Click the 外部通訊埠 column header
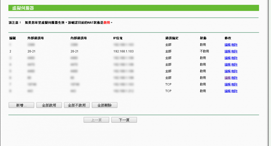This screenshot has width=271, height=146. [x=35, y=38]
